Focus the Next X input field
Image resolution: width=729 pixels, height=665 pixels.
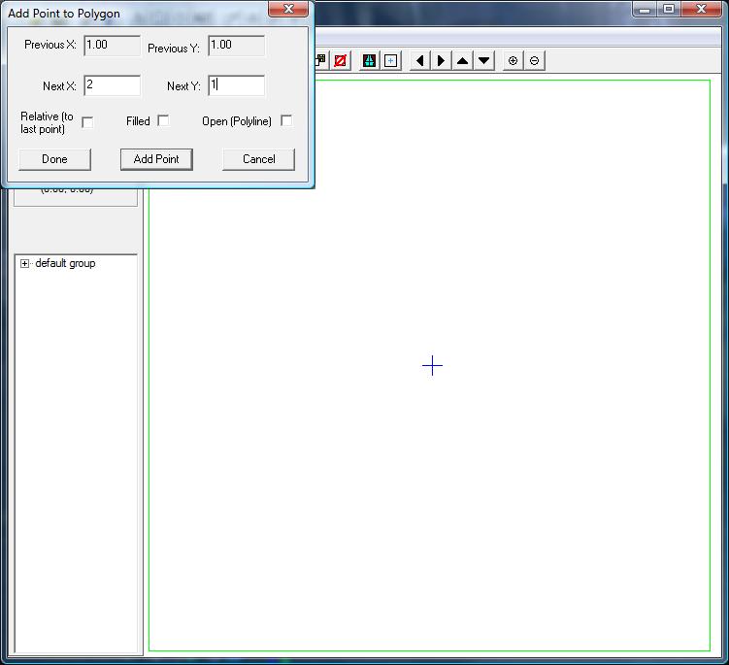(112, 85)
